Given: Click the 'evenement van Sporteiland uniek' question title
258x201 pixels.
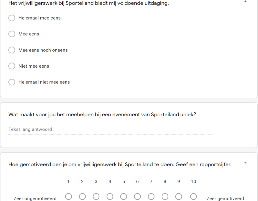Looking at the screenshot, I should click(102, 115).
